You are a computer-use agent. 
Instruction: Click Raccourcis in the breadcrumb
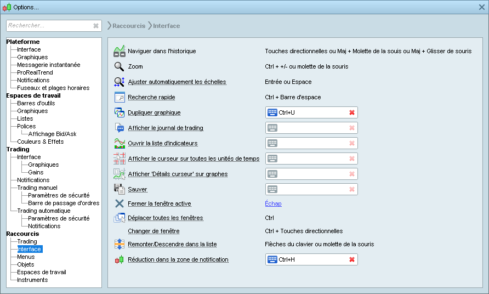129,26
